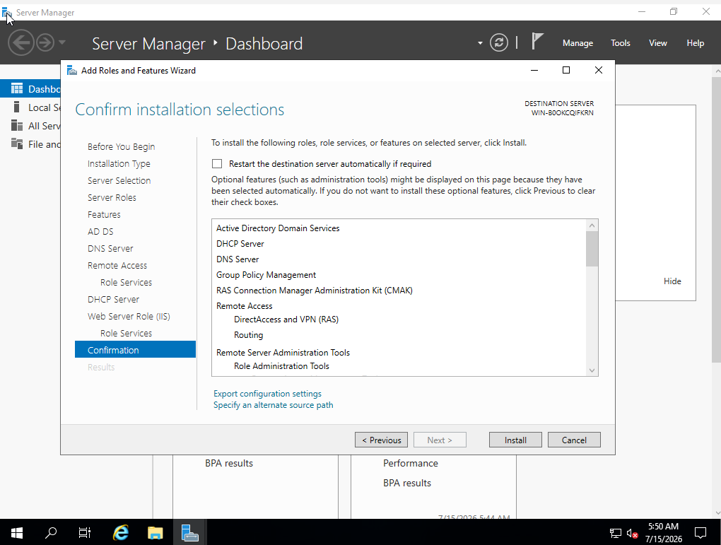Select the Dashboard sidebar icon
The width and height of the screenshot is (721, 545).
click(17, 88)
